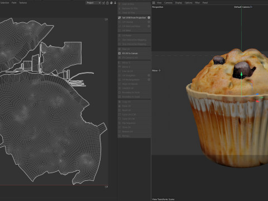This screenshot has height=201, width=268.
Task: Open the Selection menu
Action: (x=4, y=3)
